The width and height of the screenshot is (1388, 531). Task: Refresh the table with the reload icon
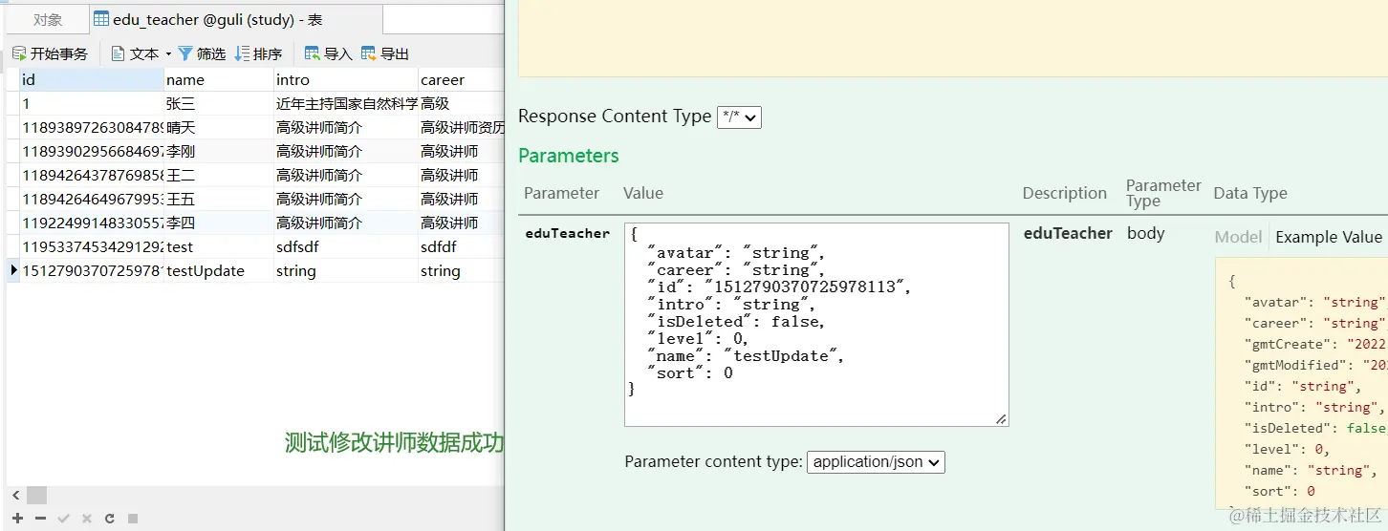pos(110,519)
